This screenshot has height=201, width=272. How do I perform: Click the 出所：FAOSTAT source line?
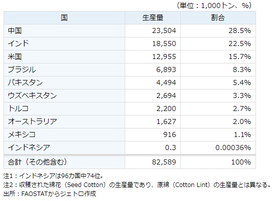tap(50, 193)
